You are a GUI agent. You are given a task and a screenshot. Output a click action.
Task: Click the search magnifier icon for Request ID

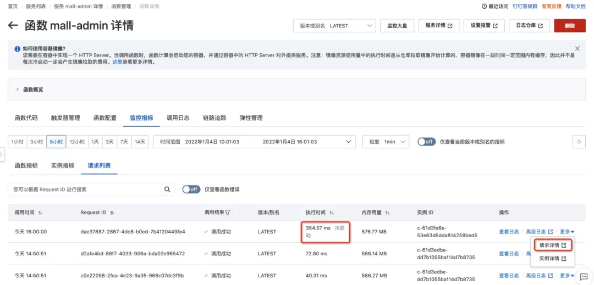tap(167, 189)
